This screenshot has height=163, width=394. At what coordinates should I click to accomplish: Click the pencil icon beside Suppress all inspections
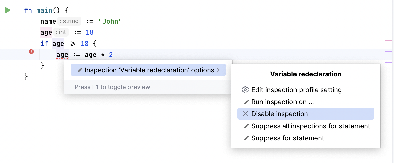(x=245, y=126)
